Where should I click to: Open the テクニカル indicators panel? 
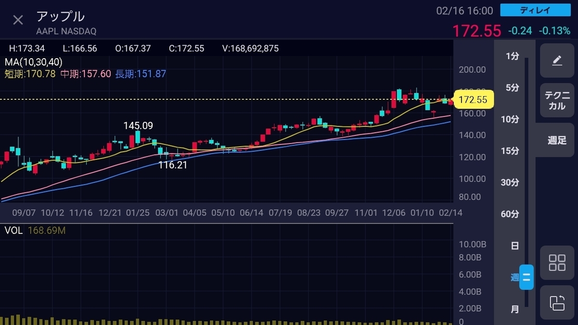(557, 101)
